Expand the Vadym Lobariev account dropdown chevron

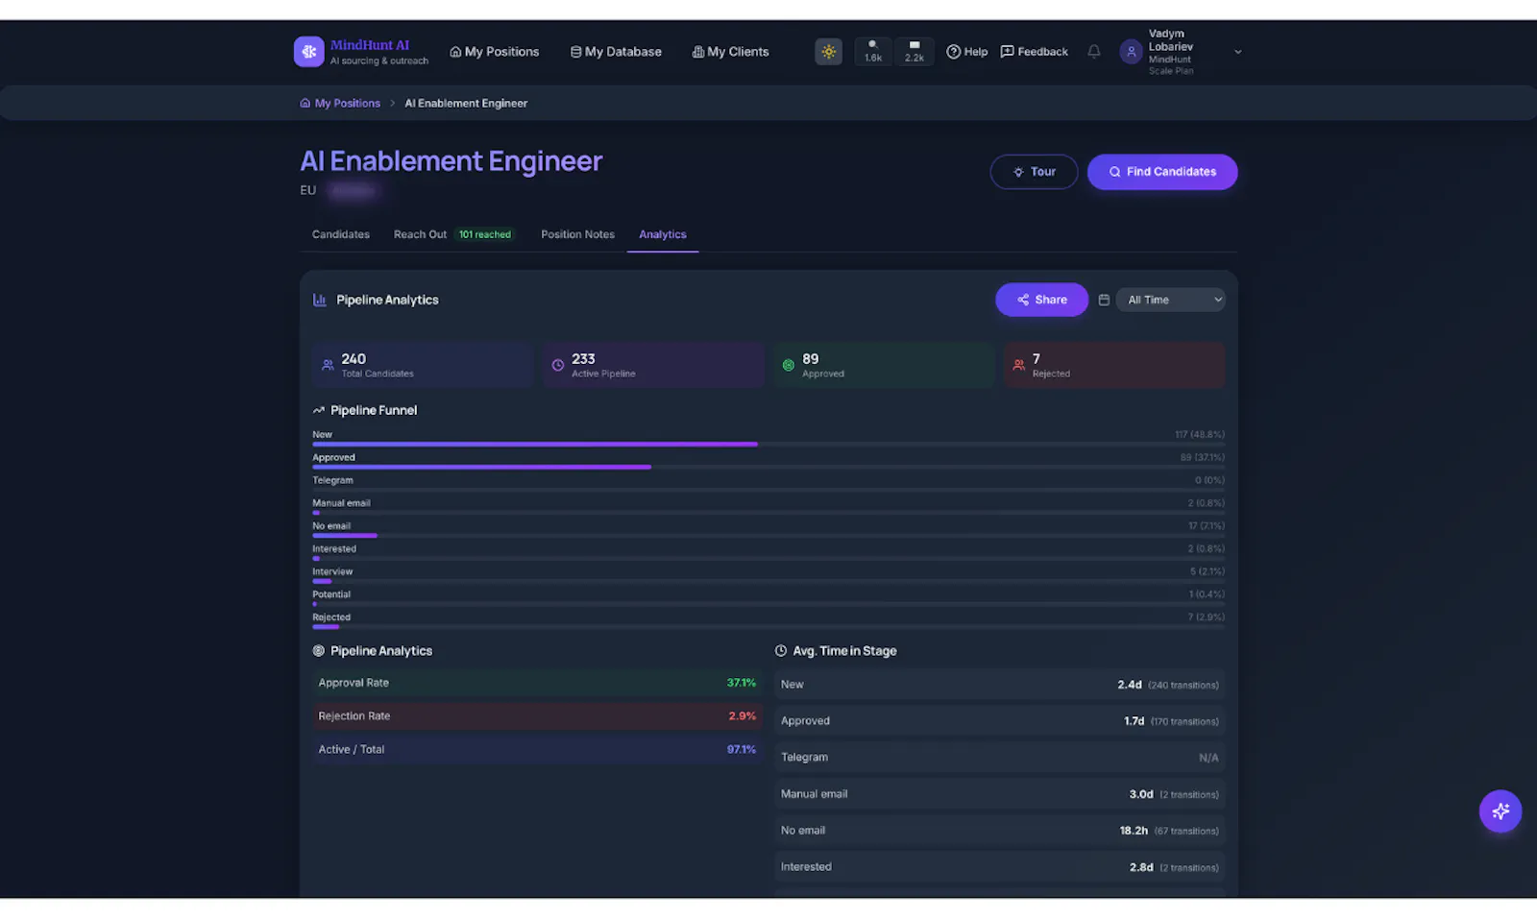[1237, 52]
